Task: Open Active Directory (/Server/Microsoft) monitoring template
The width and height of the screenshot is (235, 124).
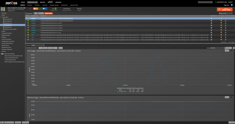Action: pyautogui.click(x=14, y=56)
